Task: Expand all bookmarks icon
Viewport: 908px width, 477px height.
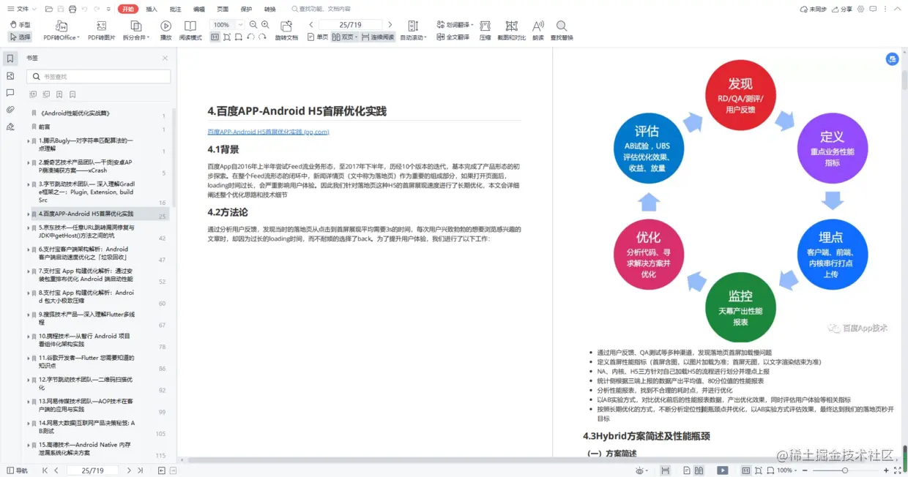Action: 33,94
